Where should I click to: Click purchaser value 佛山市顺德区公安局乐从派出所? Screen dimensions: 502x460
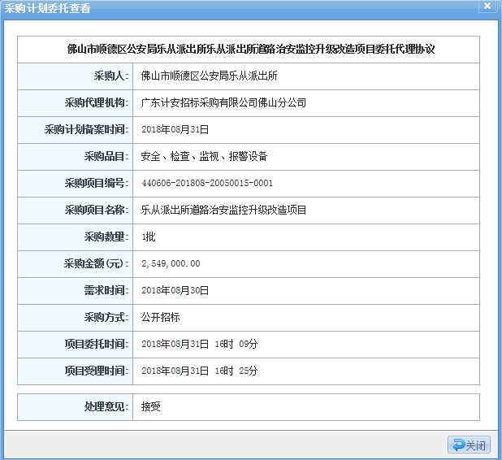tap(209, 76)
